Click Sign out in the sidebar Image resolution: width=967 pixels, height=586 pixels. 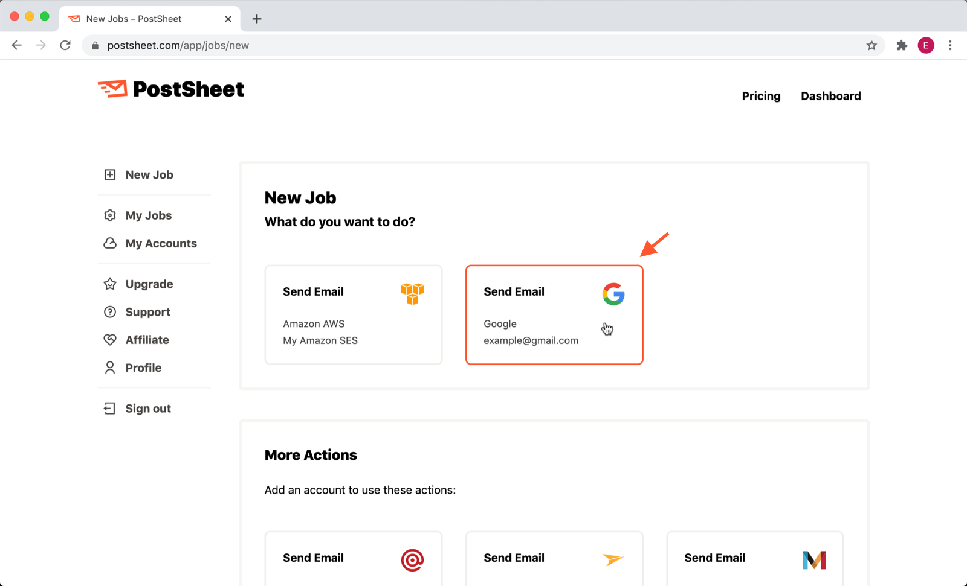point(148,409)
